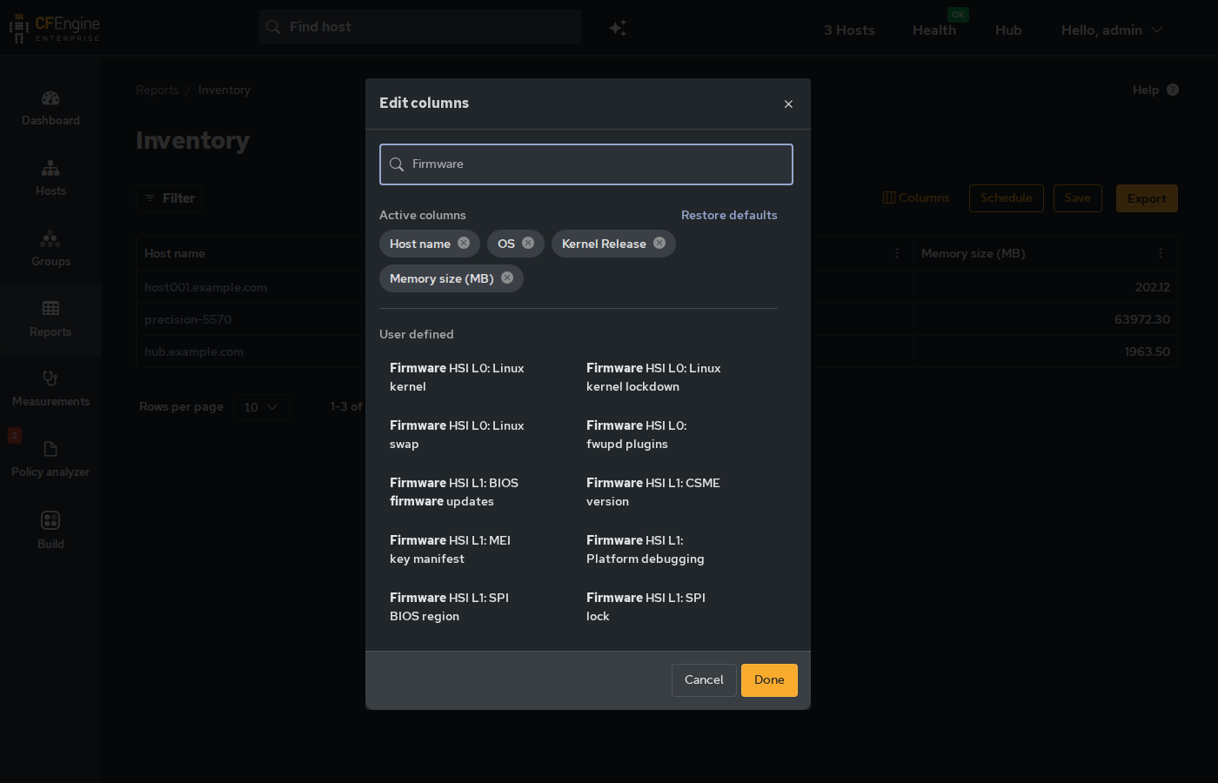The height and width of the screenshot is (783, 1218).
Task: Open the rows per page dropdown
Action: 262,407
